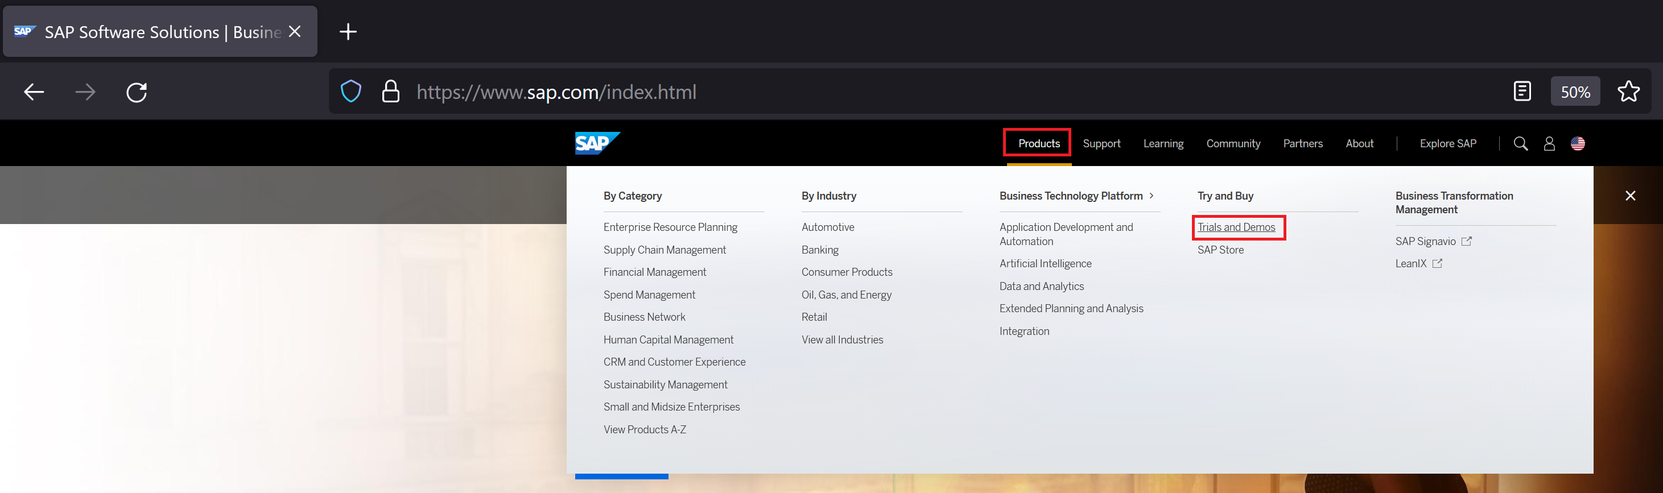The image size is (1663, 493).
Task: Open a new browser tab
Action: click(x=348, y=32)
